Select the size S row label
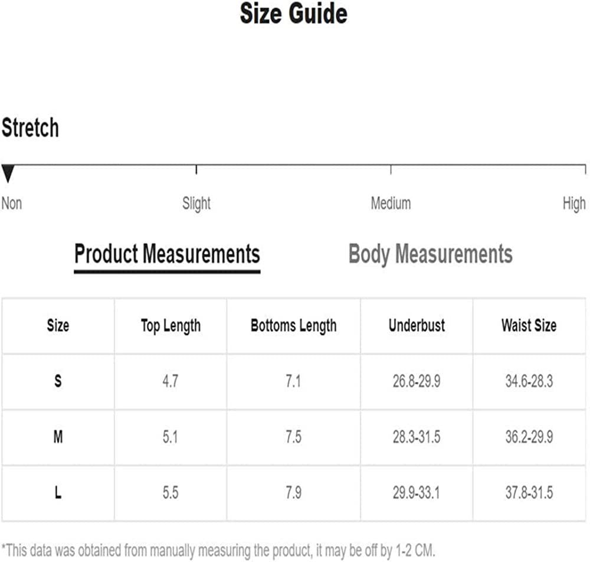Screen dimensions: 590x562 point(58,381)
